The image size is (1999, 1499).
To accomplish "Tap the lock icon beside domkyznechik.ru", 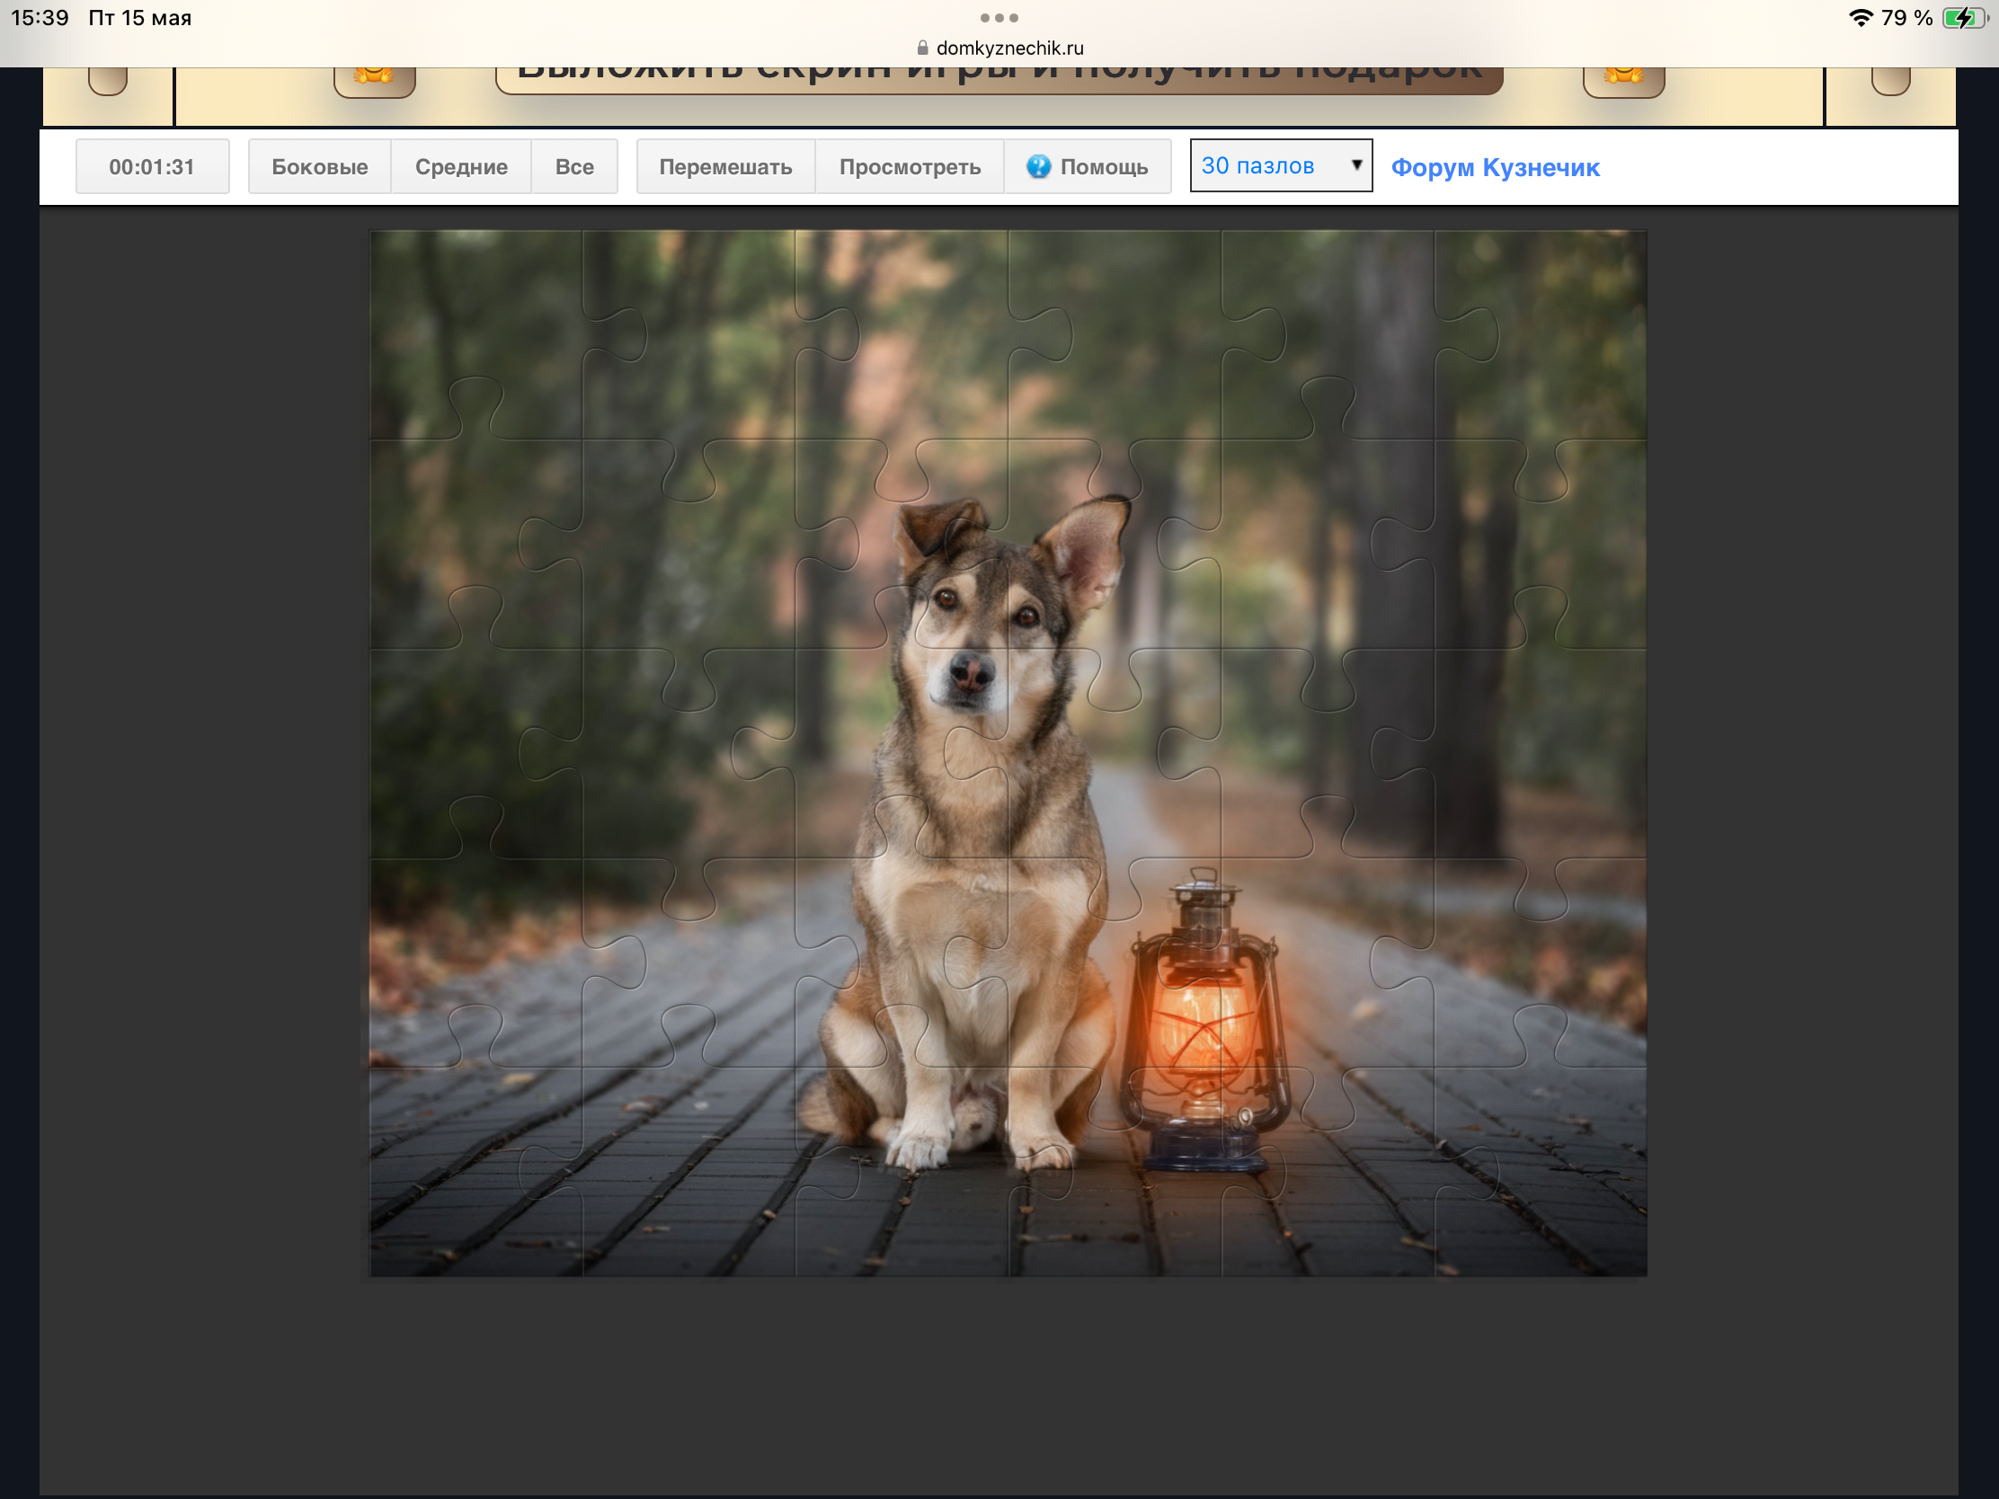I will [923, 48].
